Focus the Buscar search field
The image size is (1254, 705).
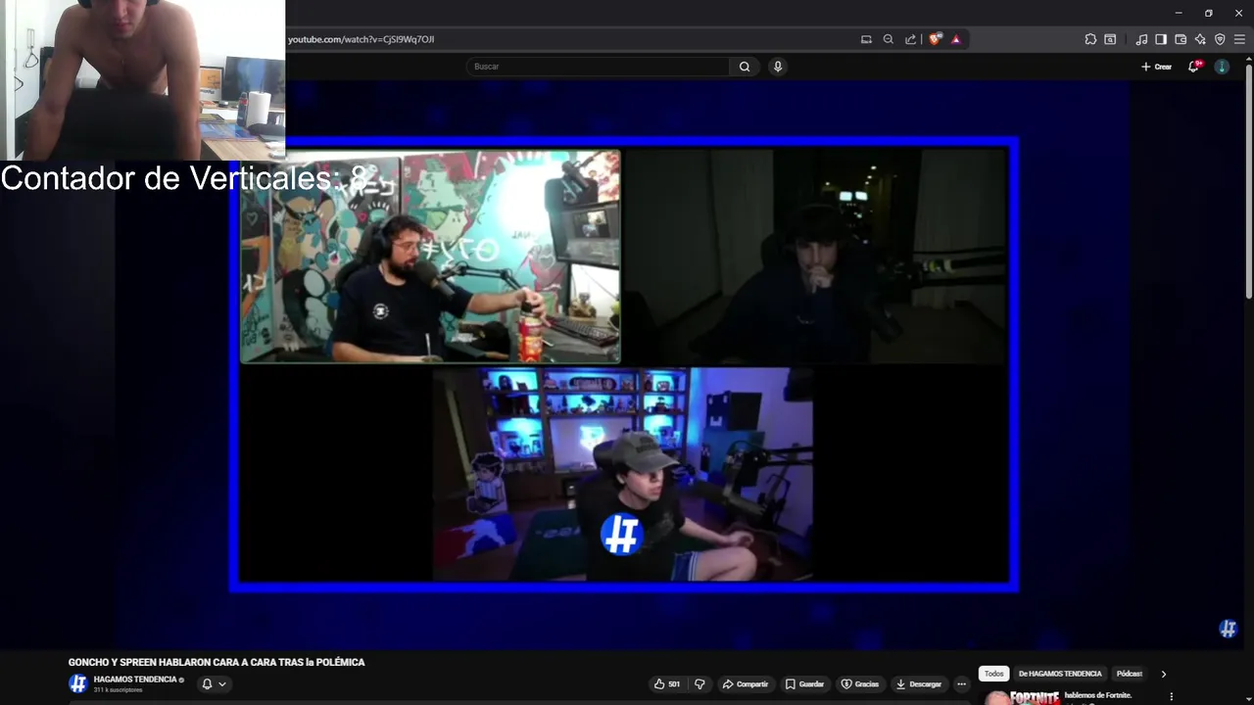coord(598,67)
